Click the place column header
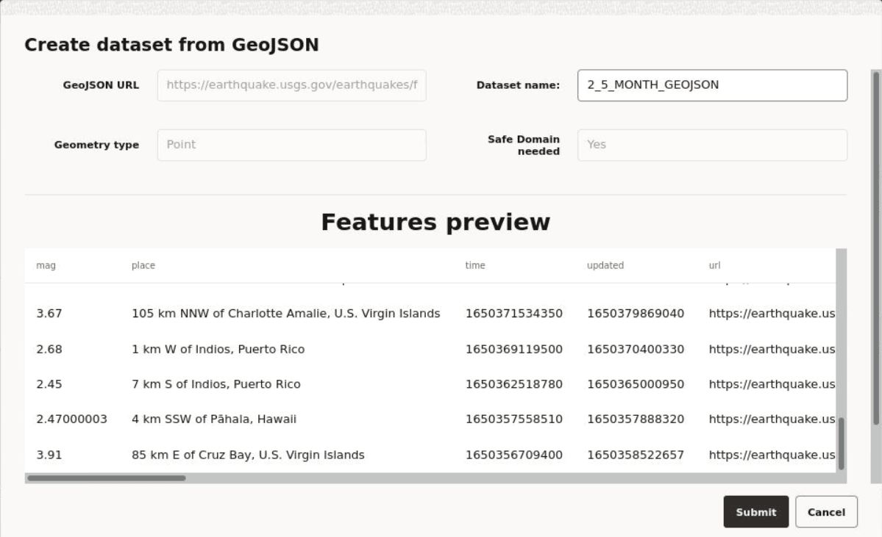This screenshot has height=537, width=882. point(143,265)
